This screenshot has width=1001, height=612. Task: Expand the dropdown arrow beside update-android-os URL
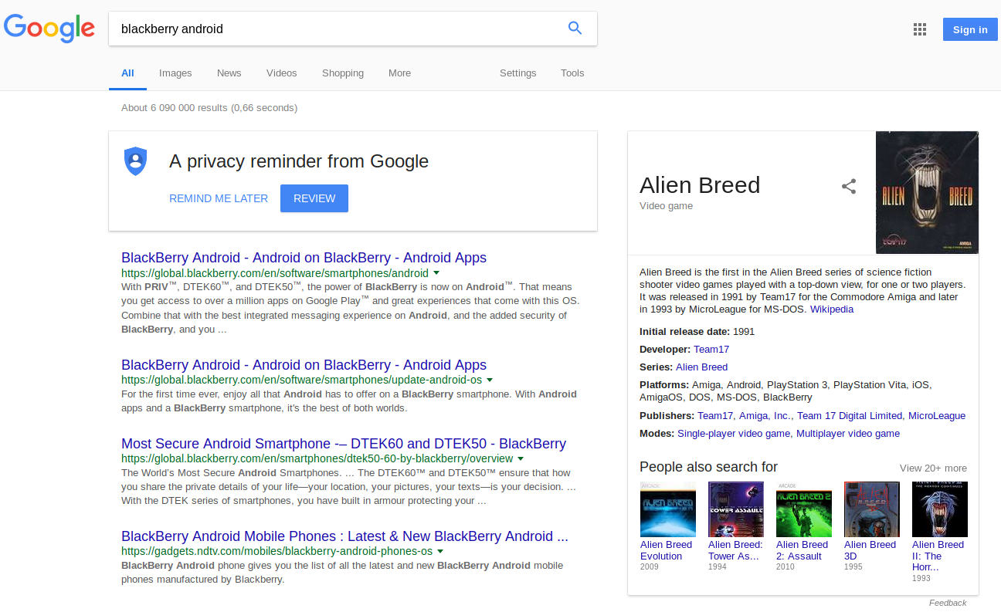pyautogui.click(x=490, y=380)
